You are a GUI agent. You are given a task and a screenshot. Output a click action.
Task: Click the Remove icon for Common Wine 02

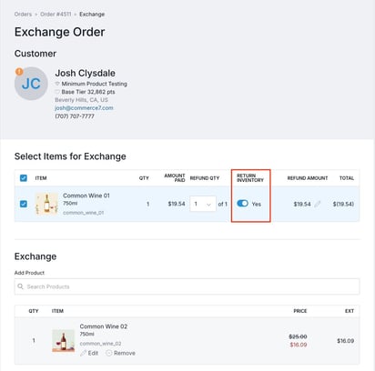click(x=109, y=353)
